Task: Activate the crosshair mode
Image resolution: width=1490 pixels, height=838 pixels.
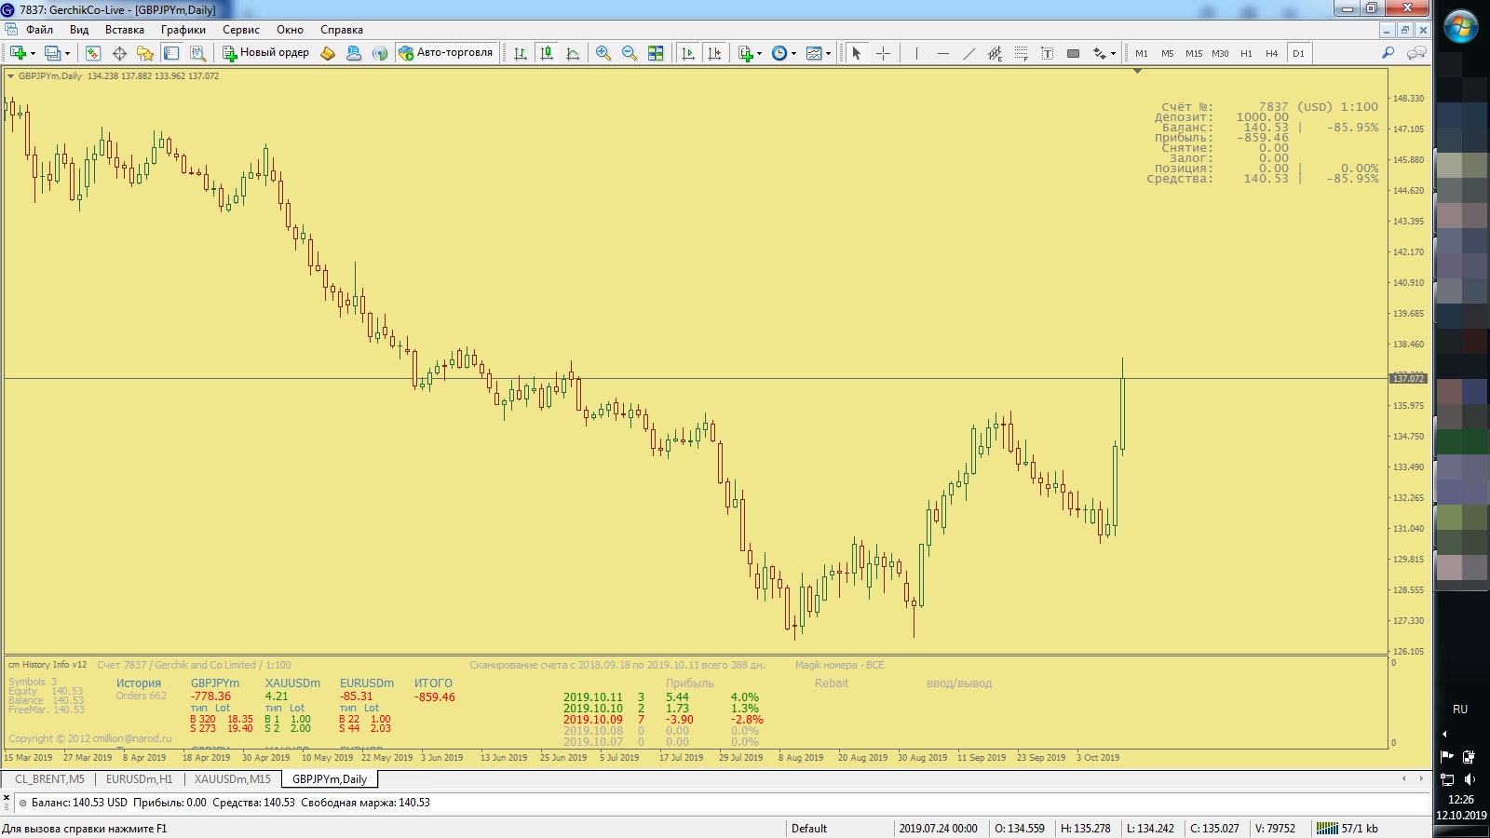Action: coord(883,53)
